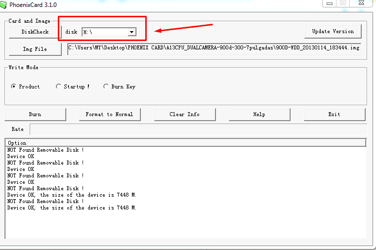
Task: Select last 'Device OK, the size of the device is 7448 M.' line
Action: tap(72, 208)
